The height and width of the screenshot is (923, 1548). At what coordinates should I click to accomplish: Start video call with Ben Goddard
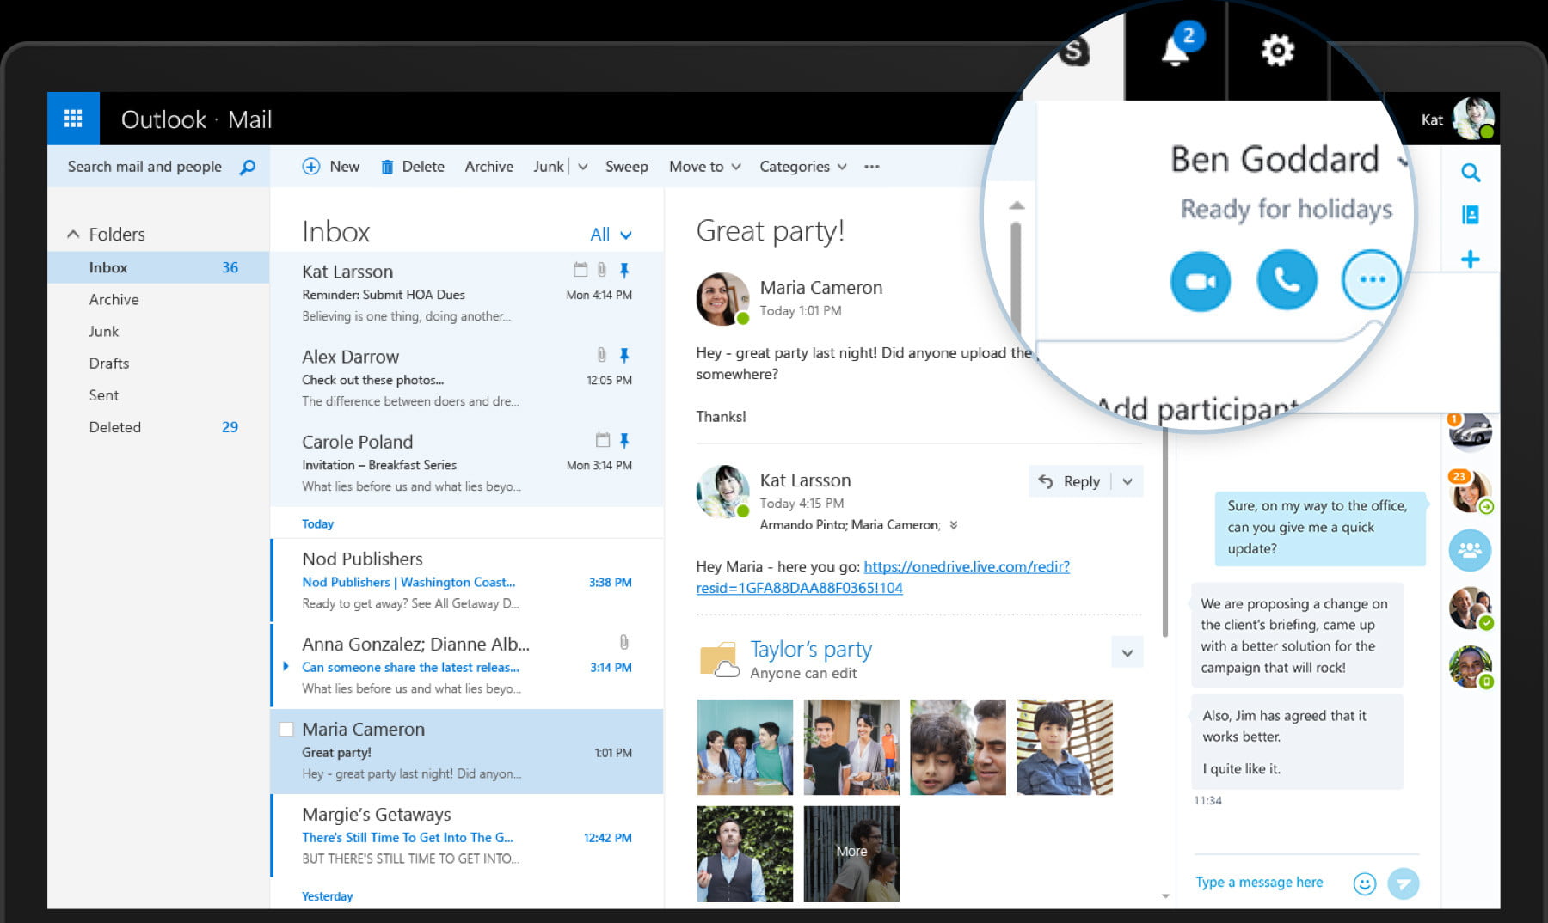click(1201, 281)
